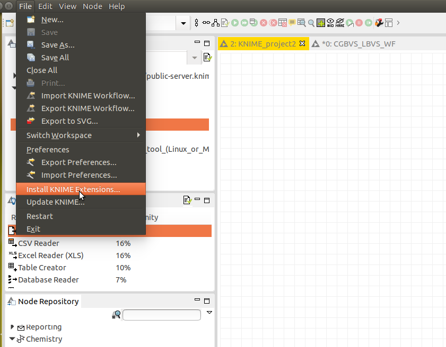
Task: Close the KNIME_project2 tab
Action: (302, 43)
